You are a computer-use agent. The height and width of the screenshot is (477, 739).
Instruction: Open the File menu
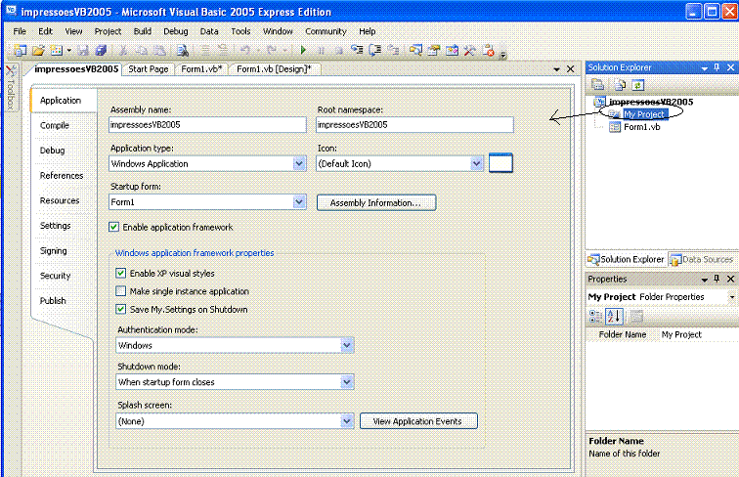click(x=20, y=31)
